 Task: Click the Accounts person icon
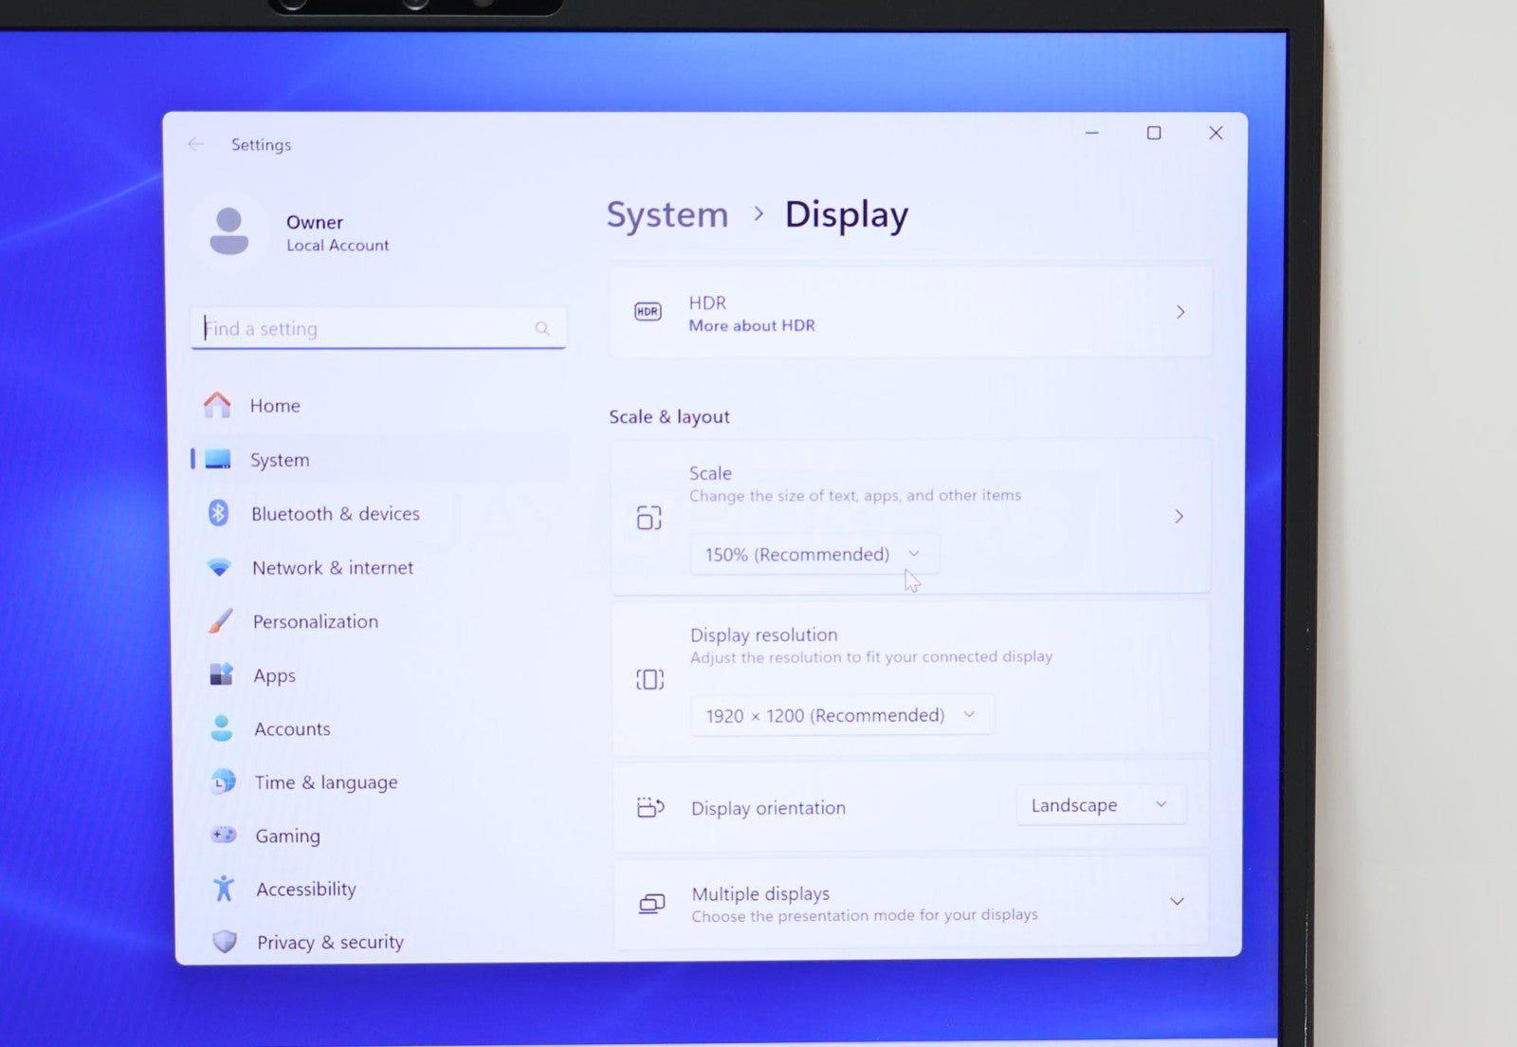[222, 728]
